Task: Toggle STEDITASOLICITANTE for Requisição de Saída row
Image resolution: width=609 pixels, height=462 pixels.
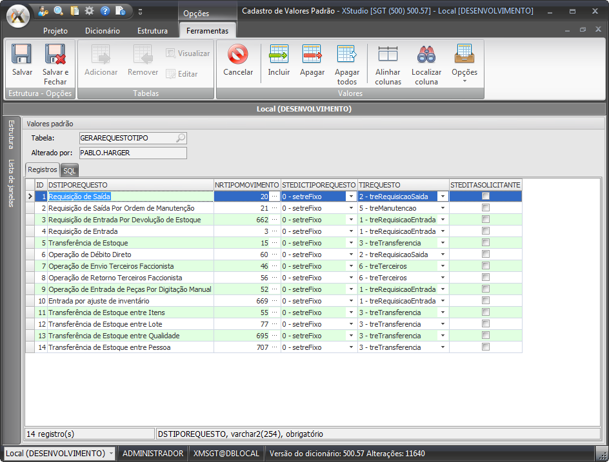Action: [x=486, y=197]
